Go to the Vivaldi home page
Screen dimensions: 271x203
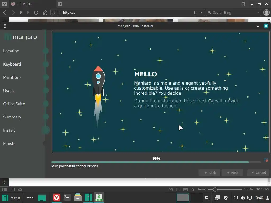45,12
